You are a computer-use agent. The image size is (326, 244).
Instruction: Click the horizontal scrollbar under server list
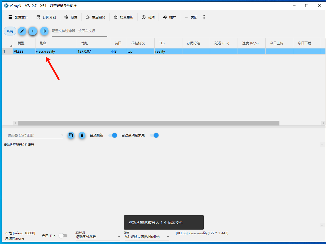click(x=149, y=123)
